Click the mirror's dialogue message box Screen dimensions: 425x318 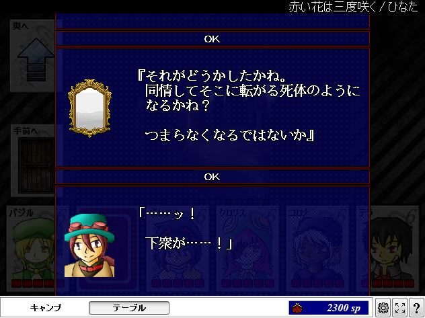pos(212,108)
